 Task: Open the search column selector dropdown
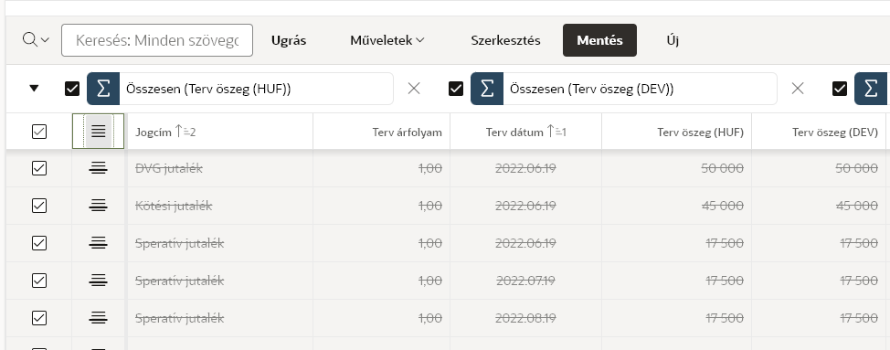36,40
